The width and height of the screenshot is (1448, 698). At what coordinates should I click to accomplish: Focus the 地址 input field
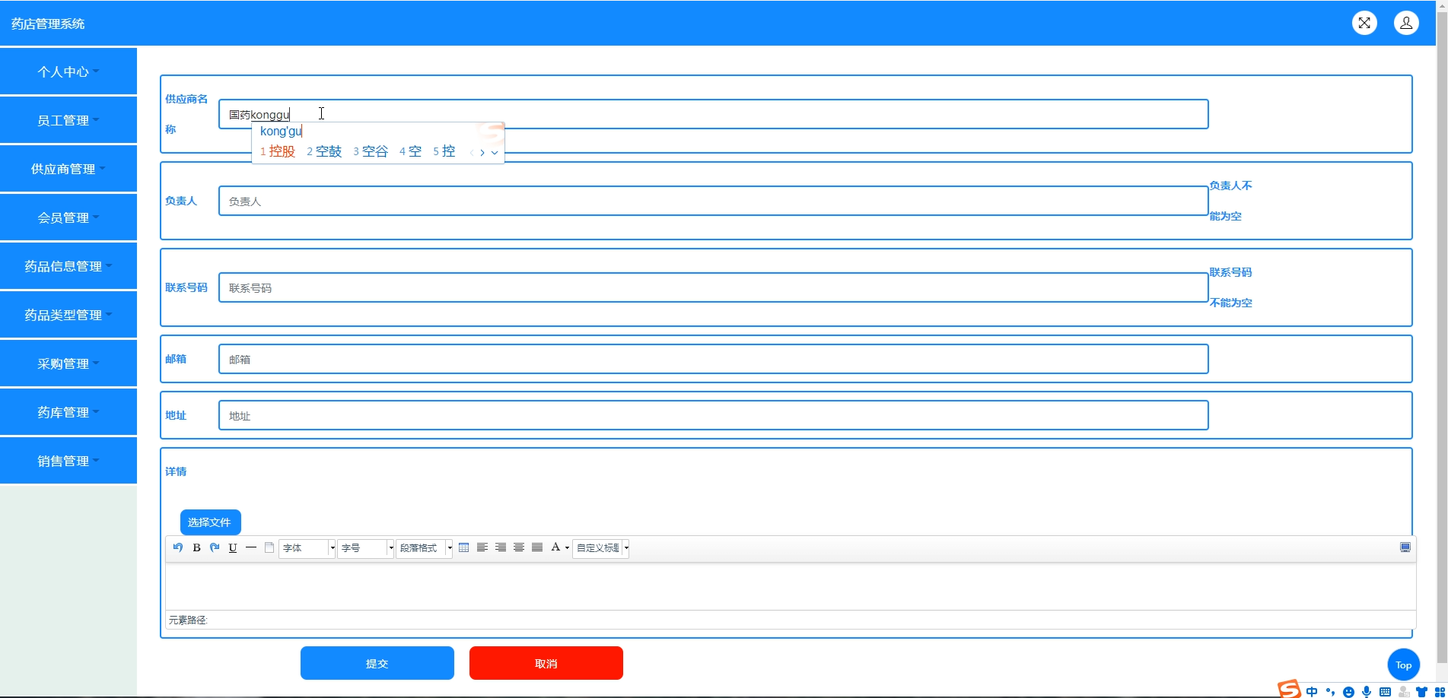tap(714, 415)
